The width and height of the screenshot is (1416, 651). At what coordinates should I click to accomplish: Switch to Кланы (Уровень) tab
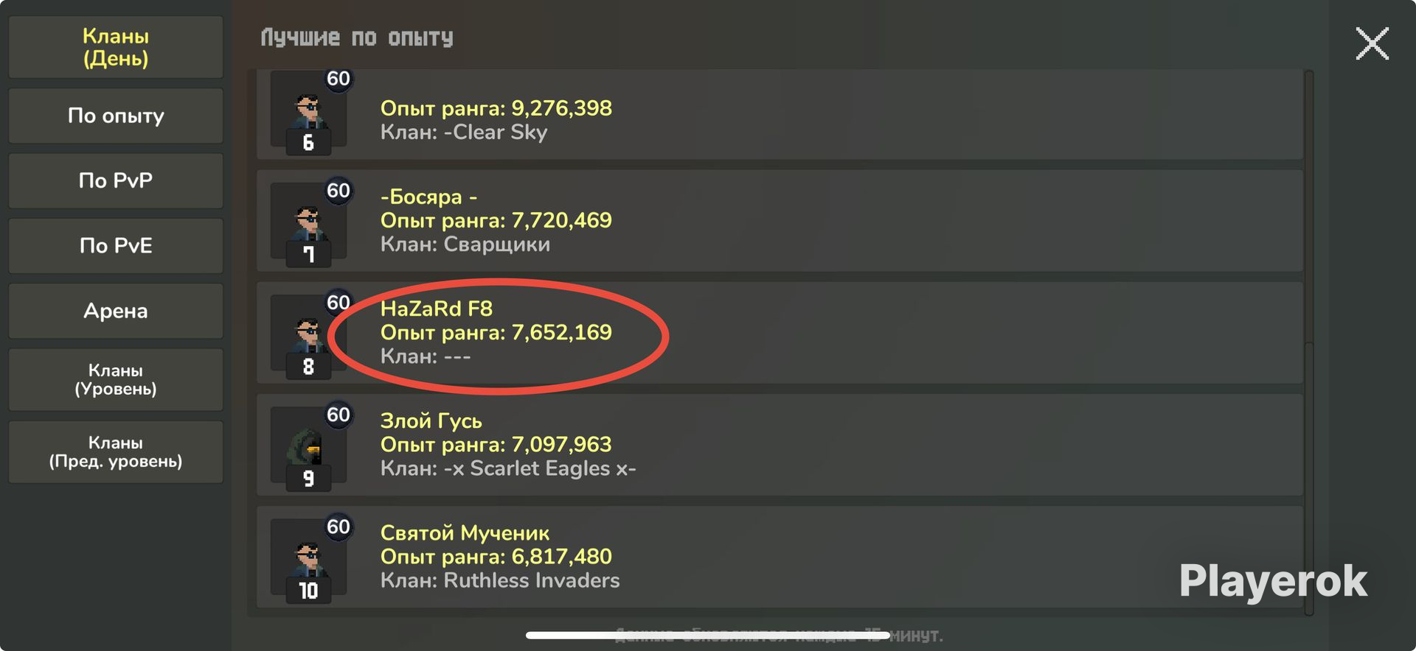pyautogui.click(x=116, y=379)
